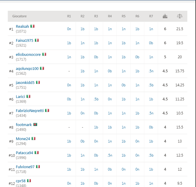Open Realsah player profile

pyautogui.click(x=22, y=27)
